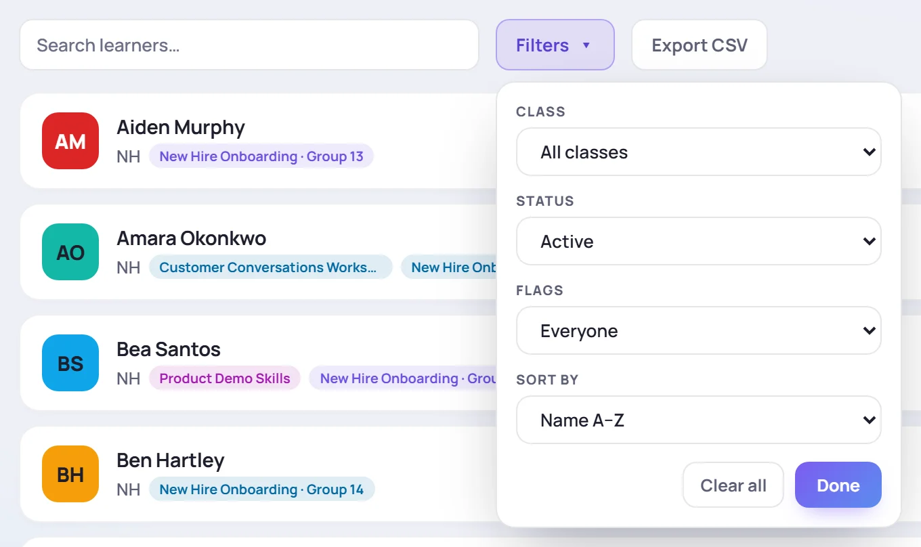
Task: Click Clear all in the filters panel
Action: pyautogui.click(x=733, y=485)
